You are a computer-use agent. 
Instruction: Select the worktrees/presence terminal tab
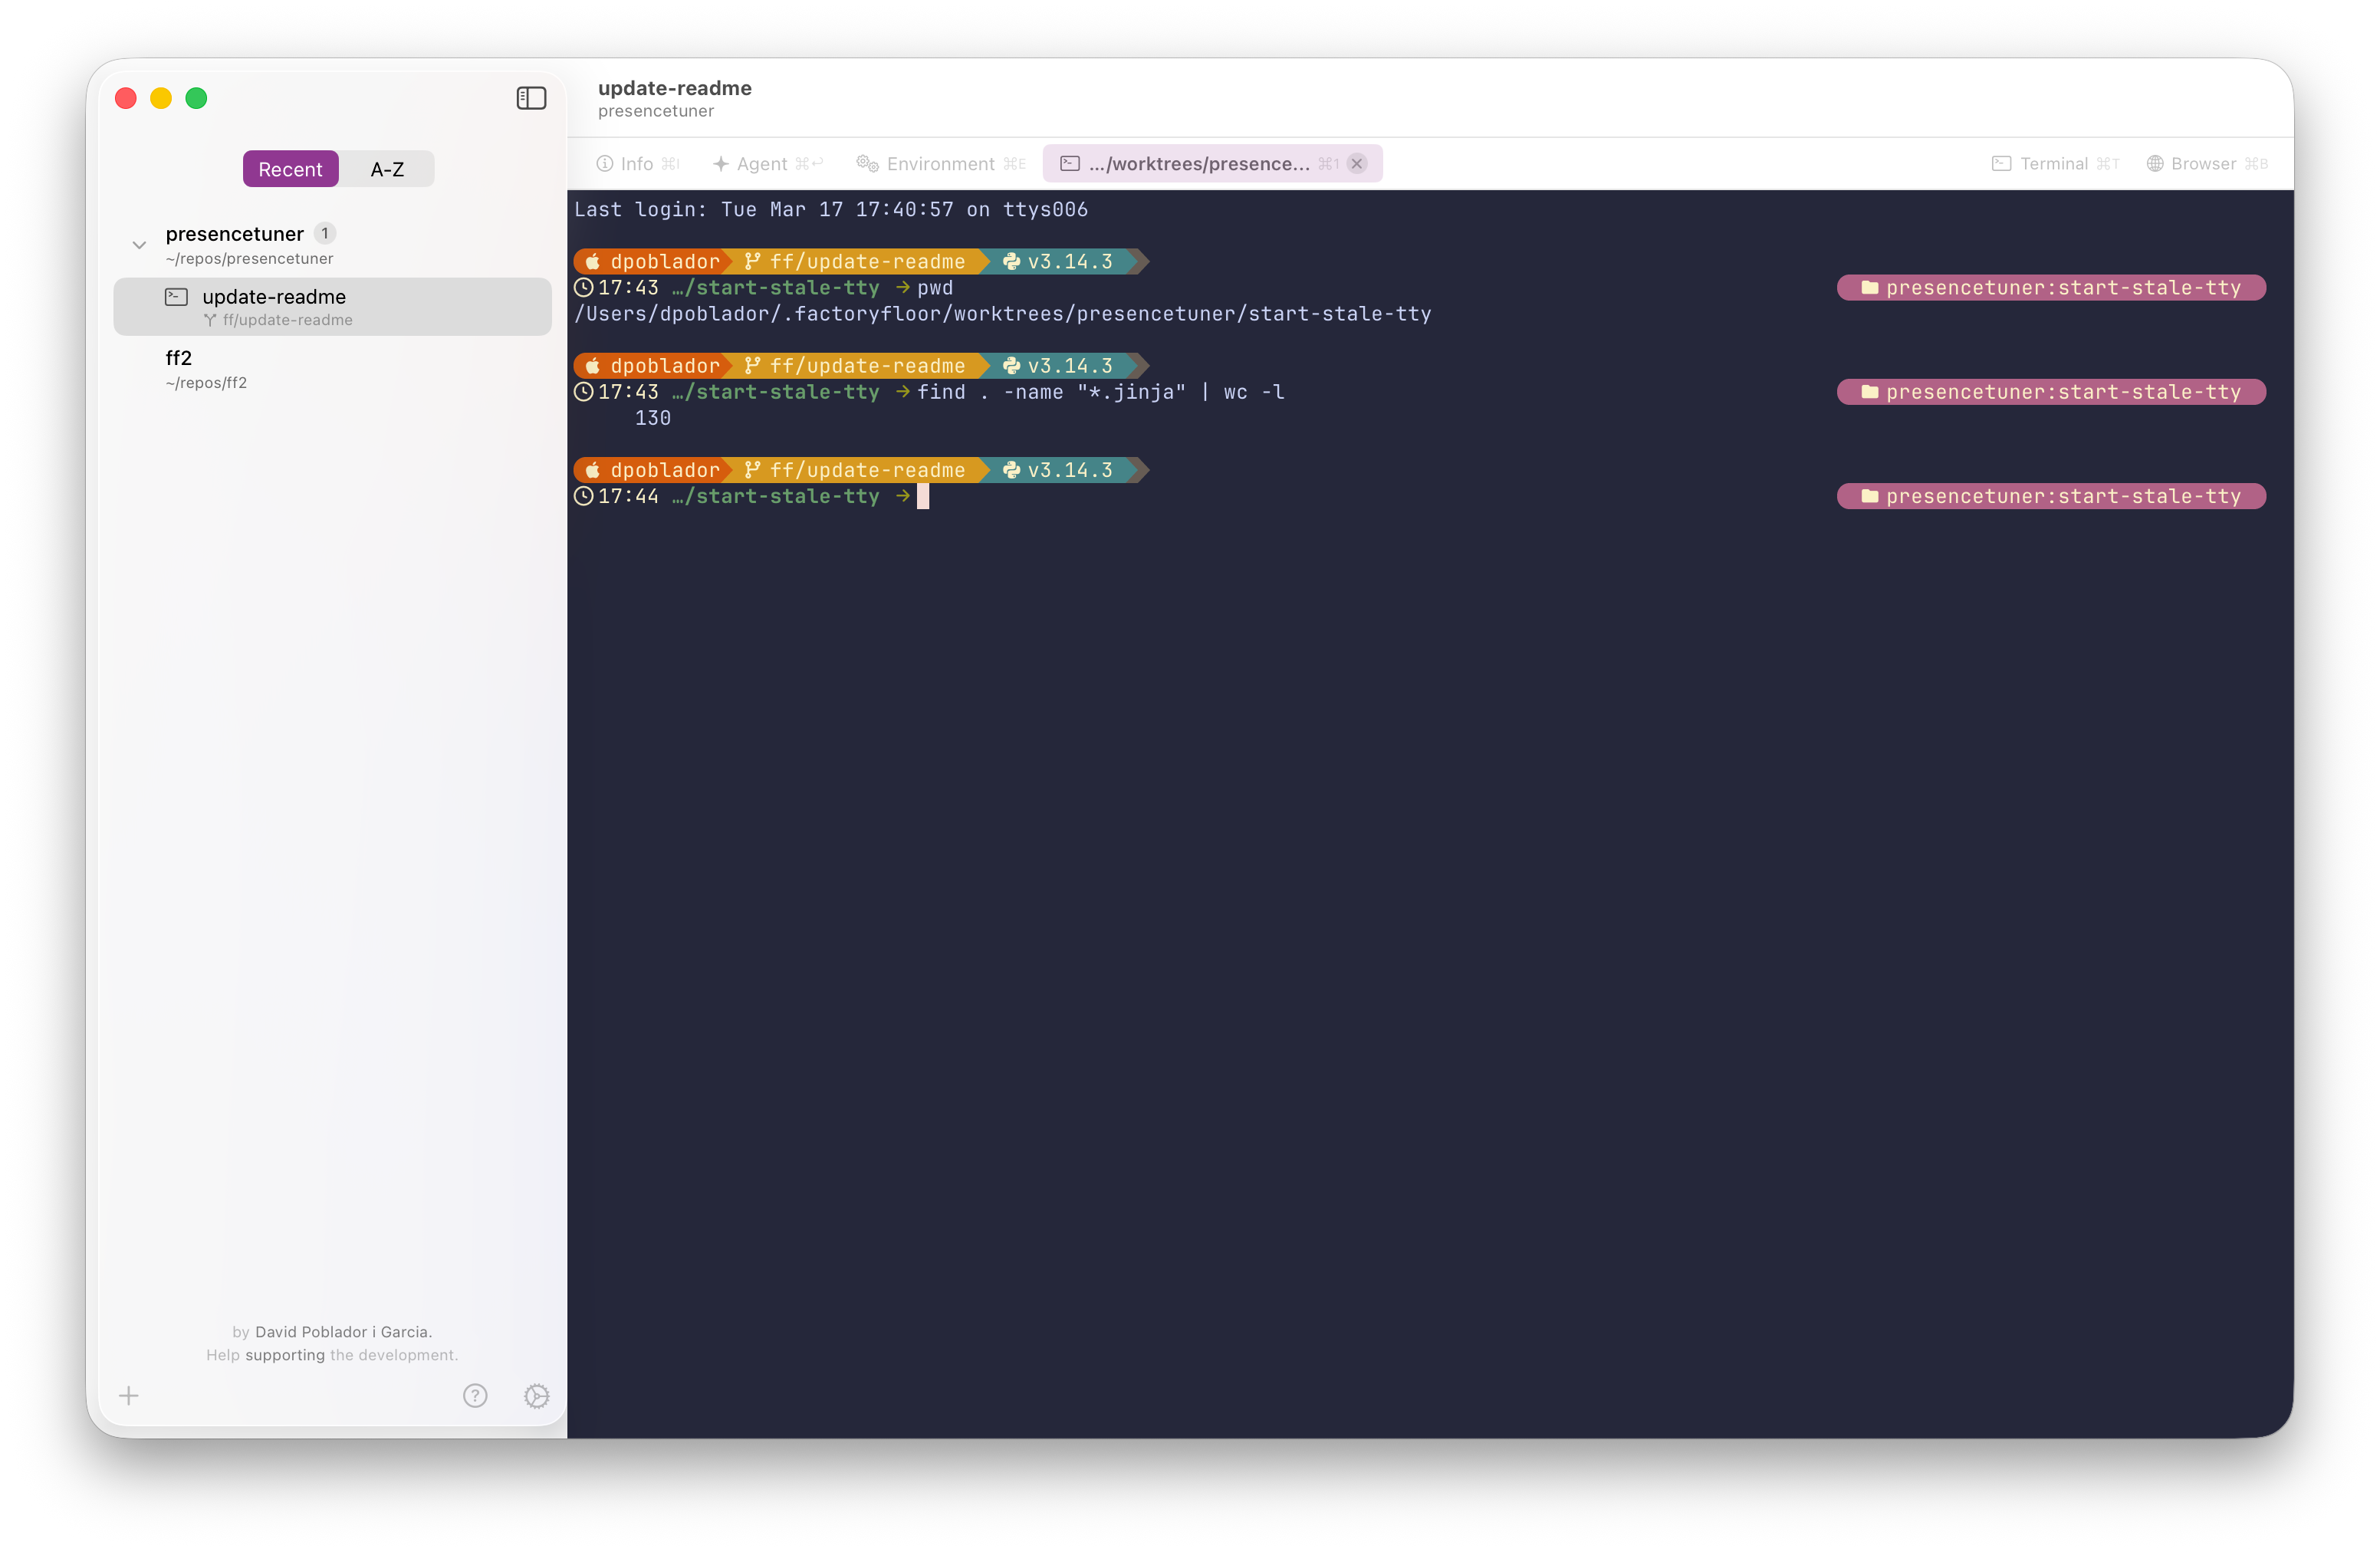[x=1200, y=163]
